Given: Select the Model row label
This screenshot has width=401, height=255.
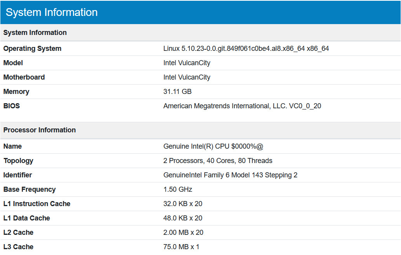Looking at the screenshot, I should point(13,63).
